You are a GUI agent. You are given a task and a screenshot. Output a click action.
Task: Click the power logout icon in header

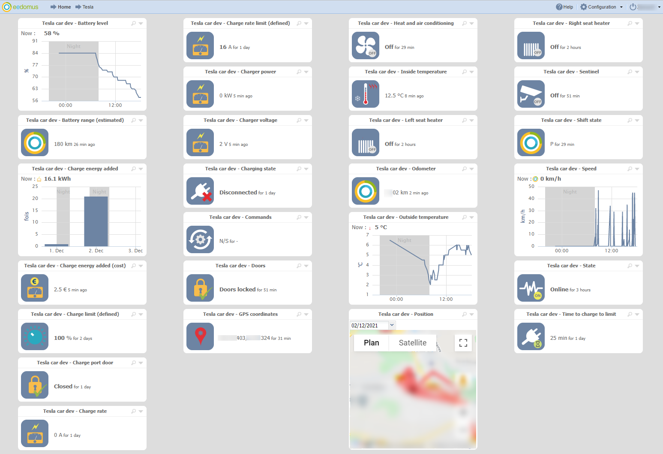pos(633,7)
